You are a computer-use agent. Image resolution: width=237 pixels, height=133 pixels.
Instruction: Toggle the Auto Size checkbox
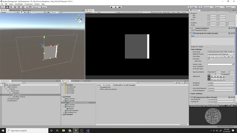point(208,61)
